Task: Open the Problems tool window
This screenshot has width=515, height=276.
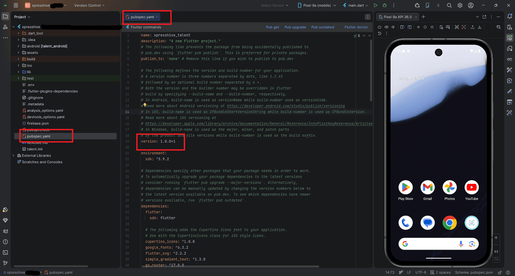Action: 5,242
